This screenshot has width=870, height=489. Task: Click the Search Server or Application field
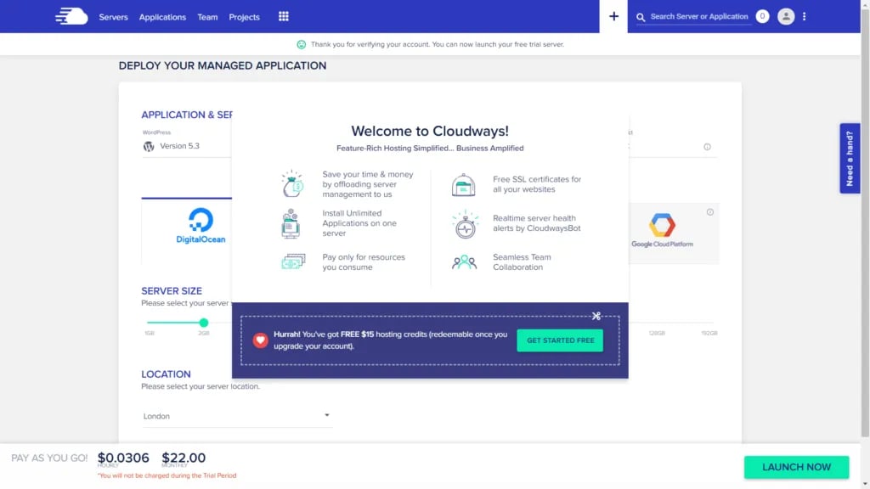[699, 17]
